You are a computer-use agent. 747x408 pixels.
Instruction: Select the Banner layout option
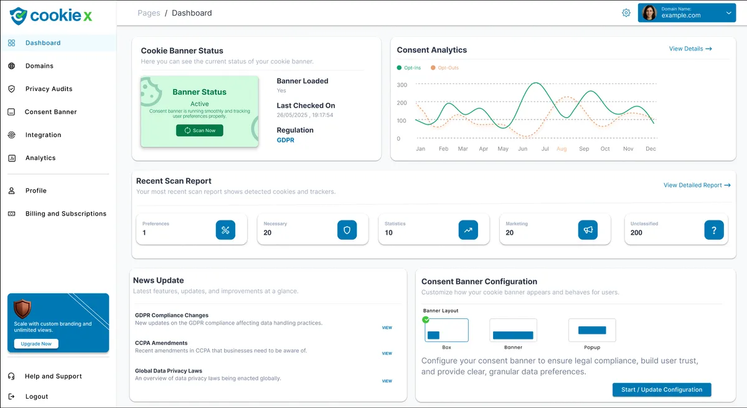pos(513,330)
